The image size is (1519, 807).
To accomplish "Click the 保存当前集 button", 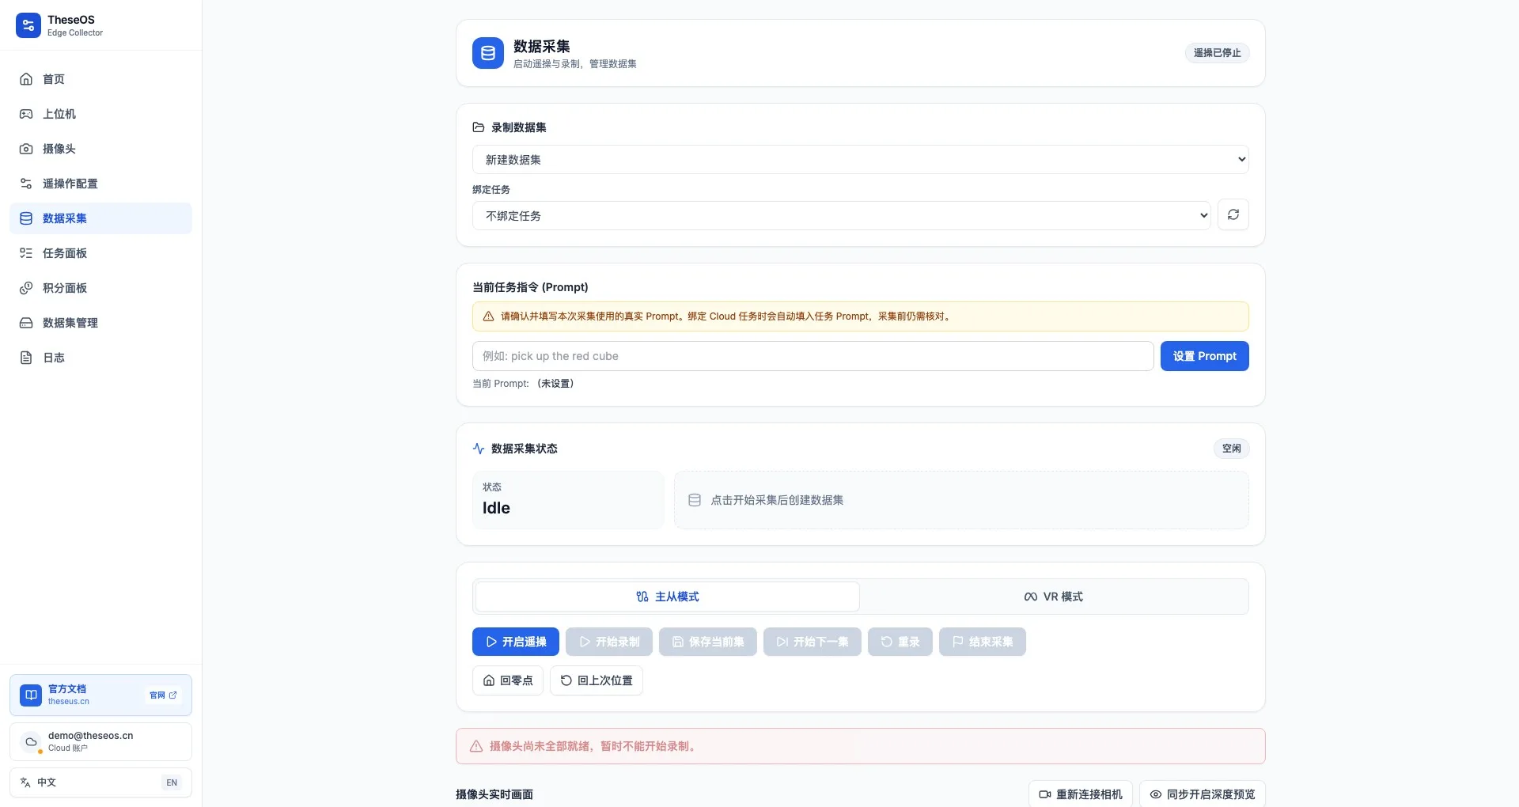I will tap(707, 642).
